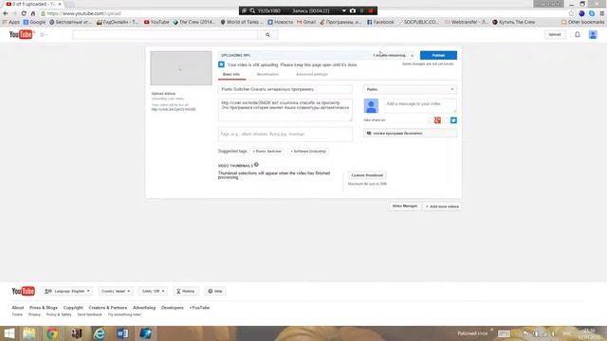Click the 'Add a message to your video' box
The image size is (607, 341).
click(x=420, y=105)
